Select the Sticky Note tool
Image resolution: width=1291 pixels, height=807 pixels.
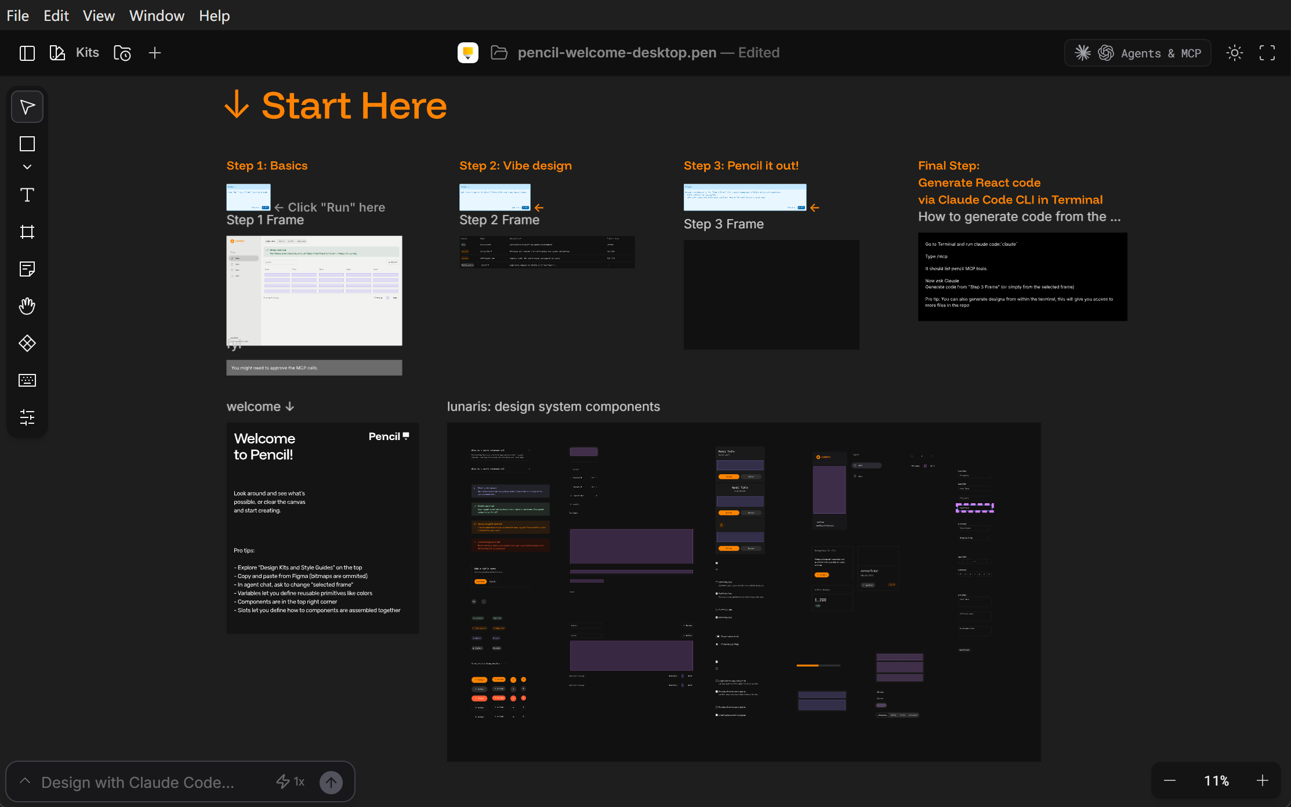(27, 269)
